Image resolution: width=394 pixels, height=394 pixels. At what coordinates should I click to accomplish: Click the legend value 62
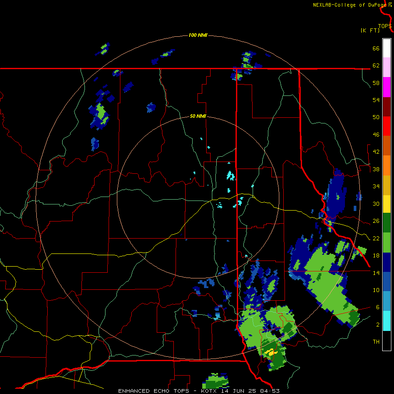point(376,66)
